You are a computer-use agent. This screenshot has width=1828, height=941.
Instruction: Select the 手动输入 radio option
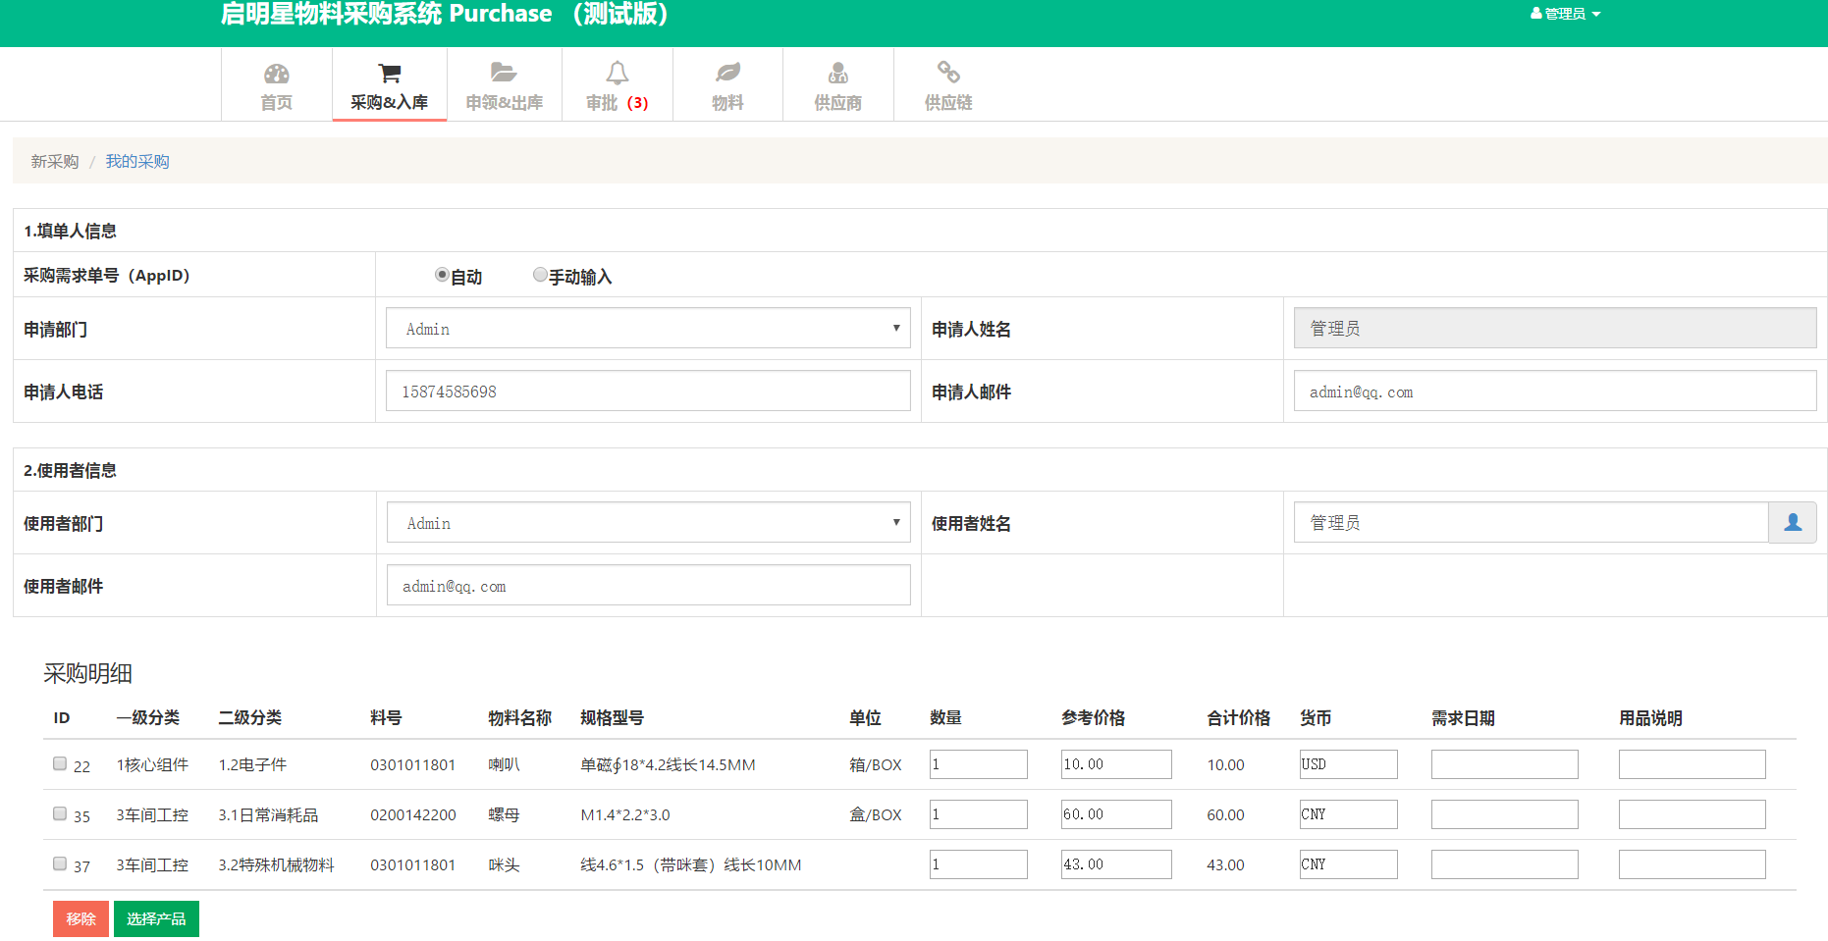coord(540,275)
